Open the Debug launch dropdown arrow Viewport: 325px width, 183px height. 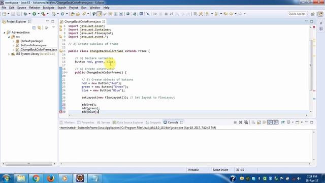tap(29, 14)
